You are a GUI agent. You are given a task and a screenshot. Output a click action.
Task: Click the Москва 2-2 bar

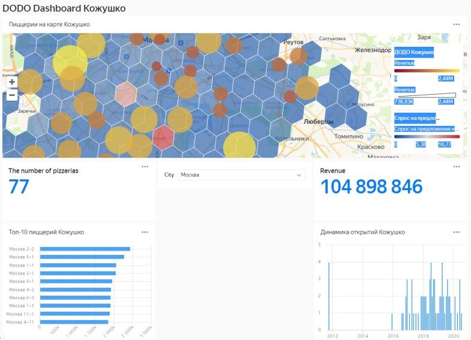click(x=85, y=249)
